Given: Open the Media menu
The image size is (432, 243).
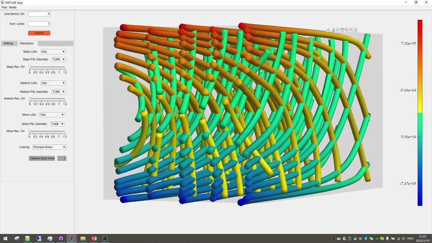Looking at the screenshot, I should pos(12,7).
